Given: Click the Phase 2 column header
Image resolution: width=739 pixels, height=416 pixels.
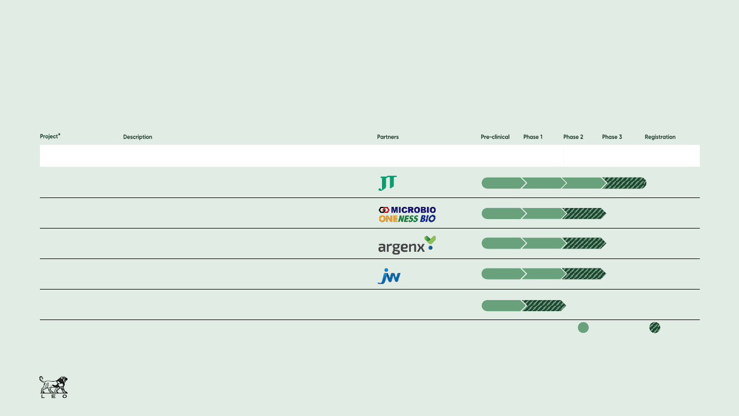Looking at the screenshot, I should coord(573,137).
